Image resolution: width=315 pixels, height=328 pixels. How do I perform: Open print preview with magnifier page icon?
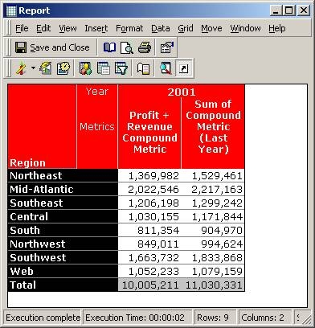tap(127, 47)
